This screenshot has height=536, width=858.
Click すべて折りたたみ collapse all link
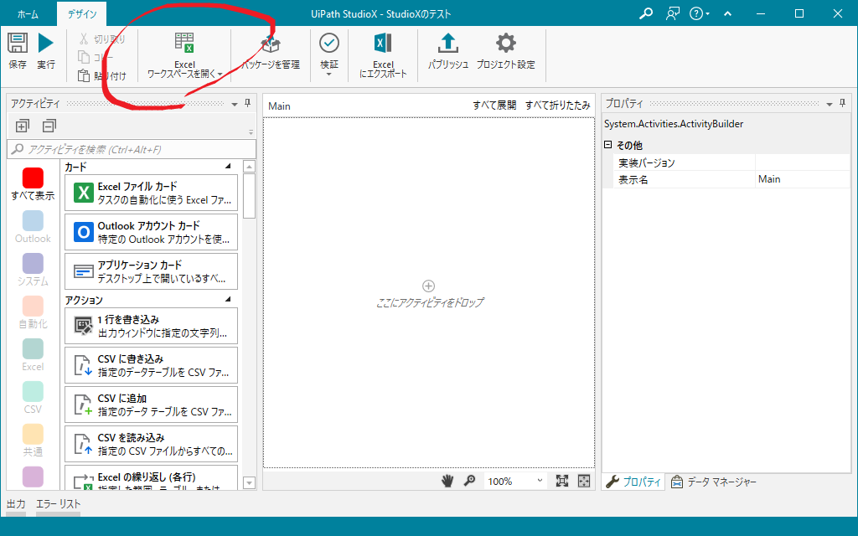[557, 105]
